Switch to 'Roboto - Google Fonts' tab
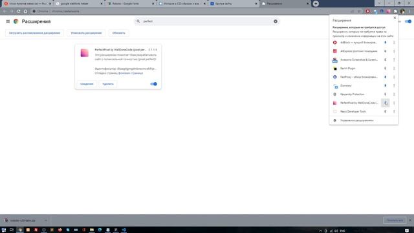The height and width of the screenshot is (233, 414). pyautogui.click(x=131, y=4)
